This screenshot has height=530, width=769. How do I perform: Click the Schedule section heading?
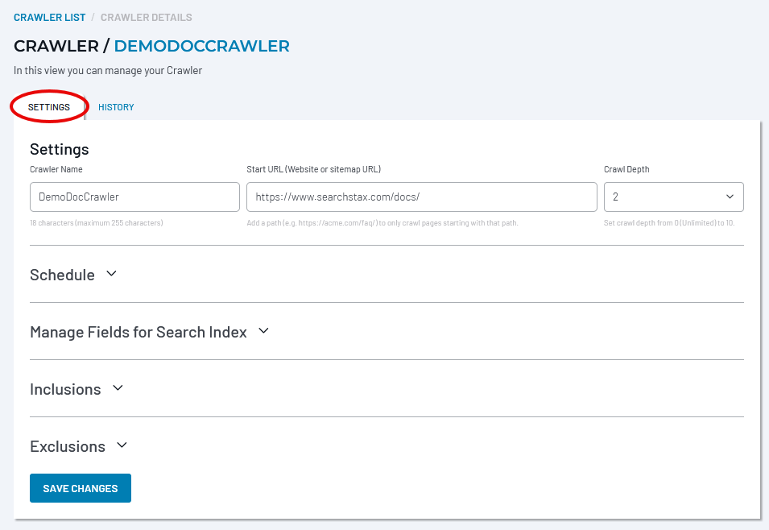click(x=62, y=275)
